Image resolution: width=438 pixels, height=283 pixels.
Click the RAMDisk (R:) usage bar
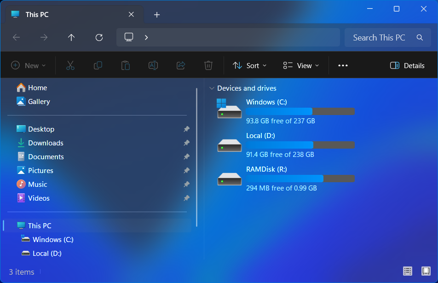(x=300, y=179)
